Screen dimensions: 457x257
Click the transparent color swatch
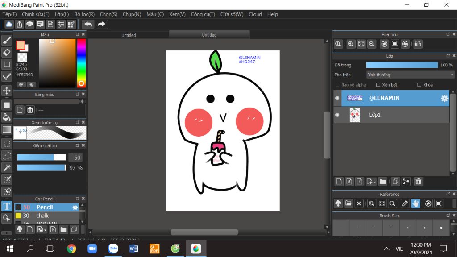pos(22,57)
